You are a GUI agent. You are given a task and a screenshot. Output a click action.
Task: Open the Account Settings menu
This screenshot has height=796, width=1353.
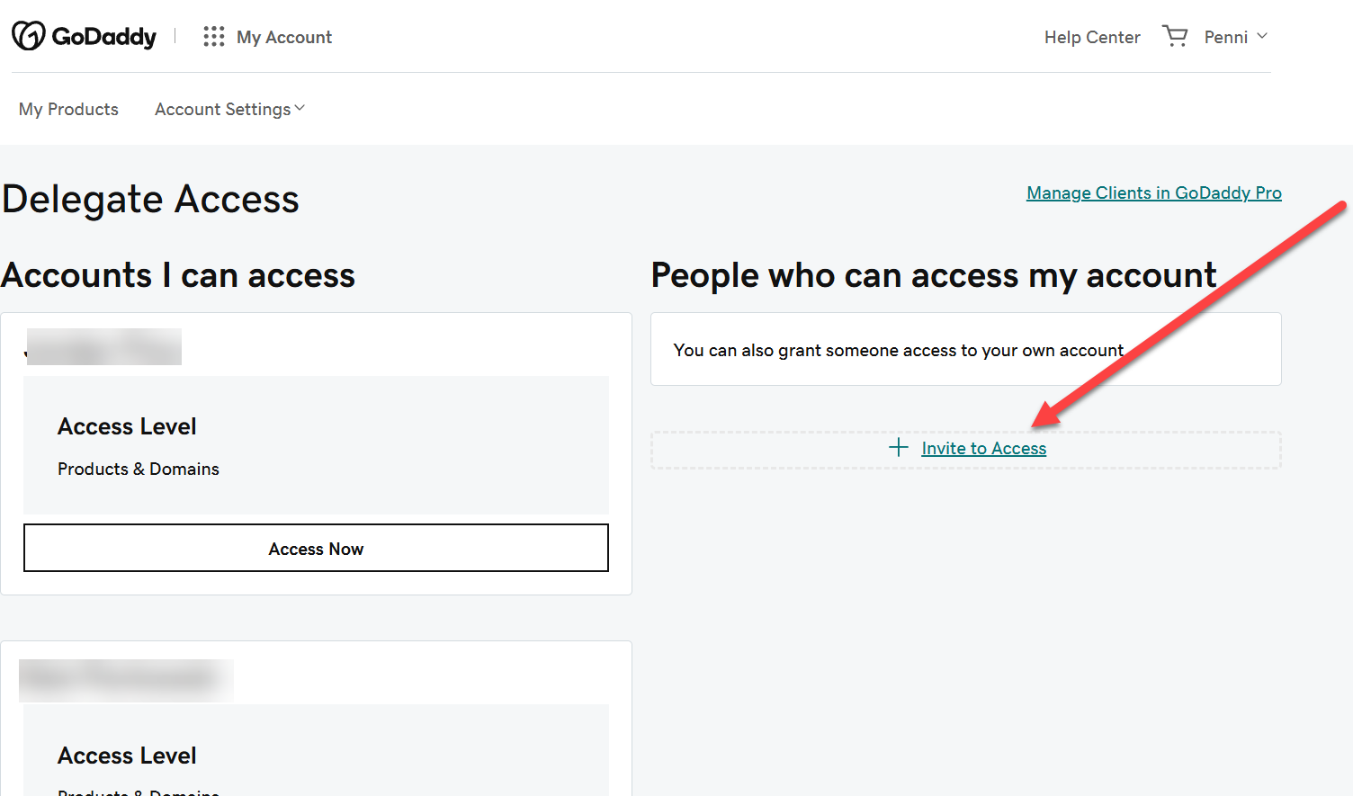coord(222,109)
